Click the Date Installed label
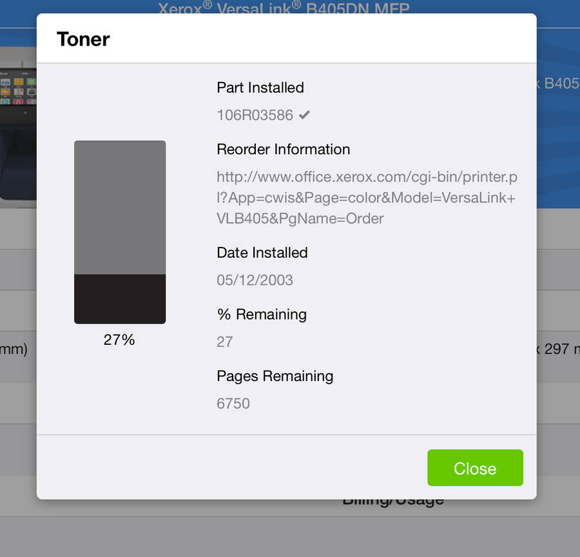 pyautogui.click(x=262, y=253)
